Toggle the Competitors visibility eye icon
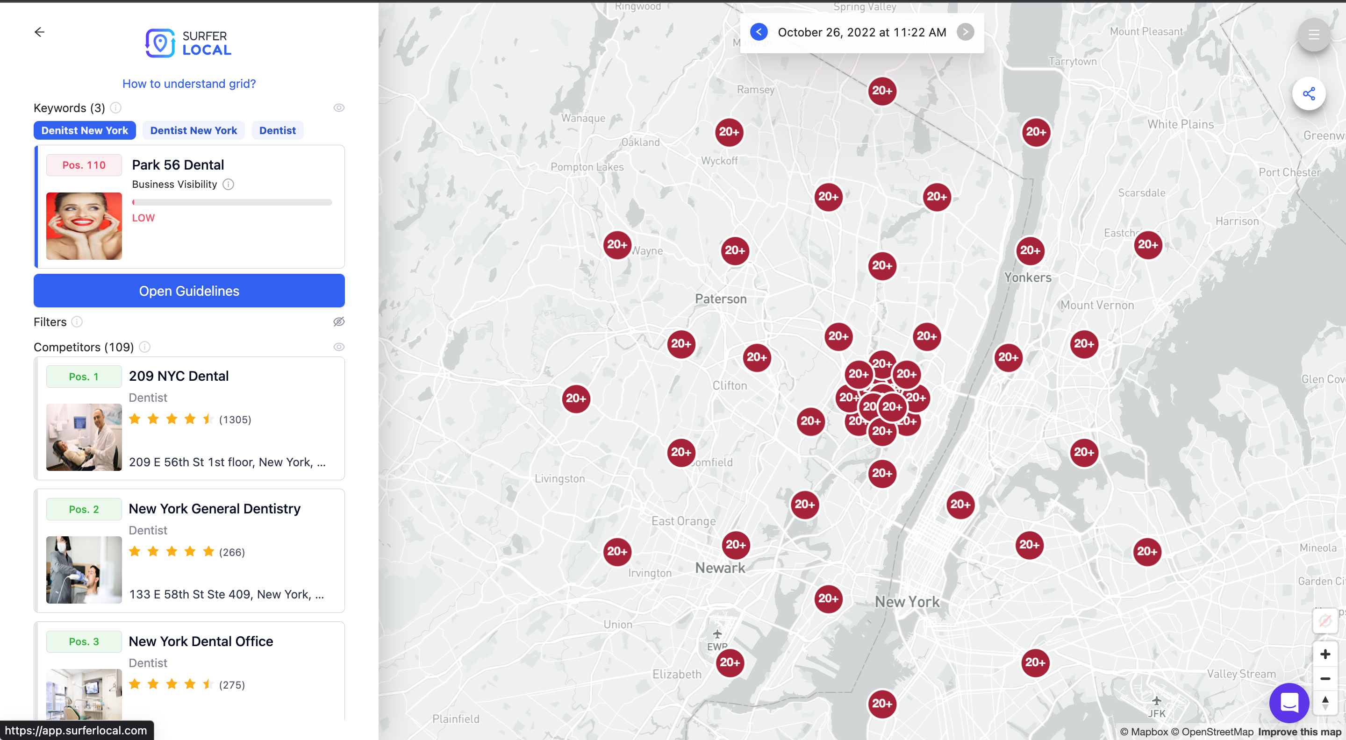Viewport: 1346px width, 740px height. point(339,346)
